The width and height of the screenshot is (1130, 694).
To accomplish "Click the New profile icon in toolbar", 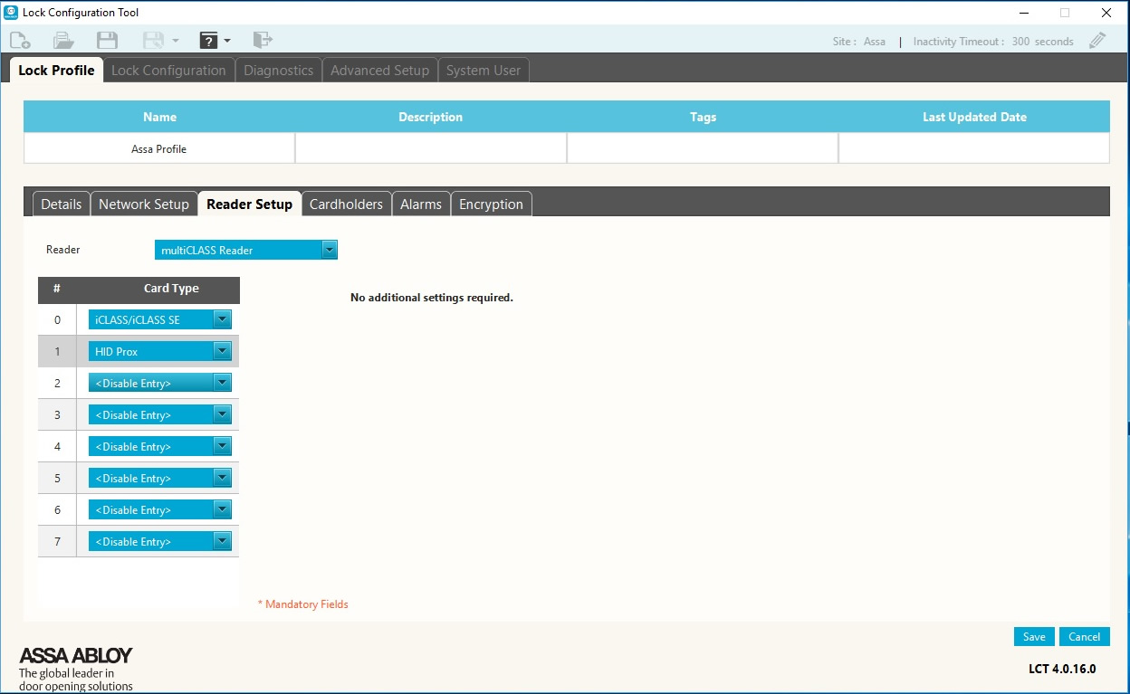I will point(20,40).
